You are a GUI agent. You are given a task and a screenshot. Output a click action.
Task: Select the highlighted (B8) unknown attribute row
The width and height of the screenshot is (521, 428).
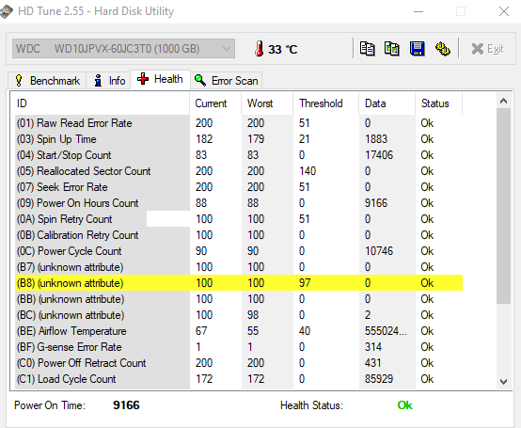tap(239, 283)
